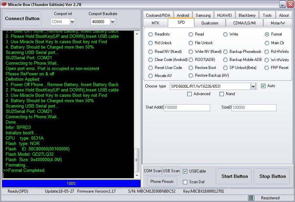Viewport: 295px width, 202px height.
Task: Click the blue 100% progress bar
Action: (x=71, y=184)
